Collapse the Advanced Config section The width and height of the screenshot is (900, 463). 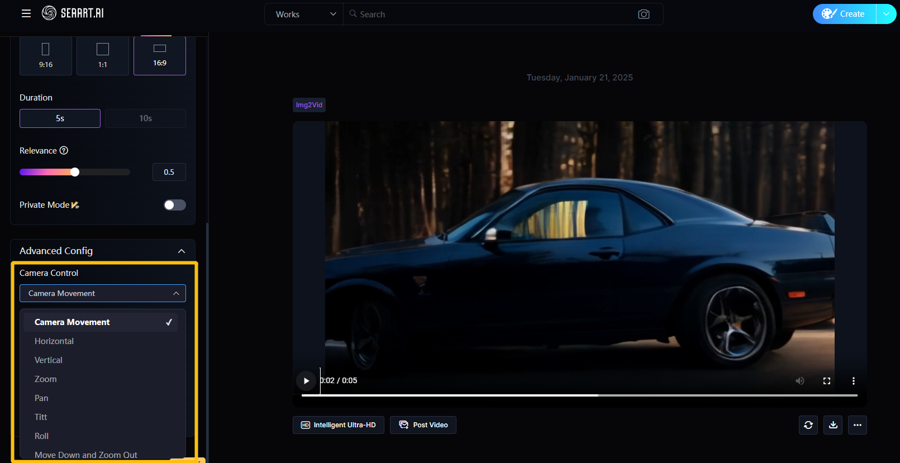[x=181, y=251]
